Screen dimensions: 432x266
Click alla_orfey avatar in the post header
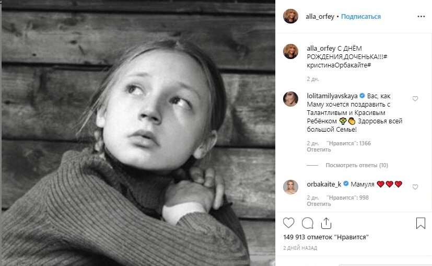pyautogui.click(x=290, y=16)
